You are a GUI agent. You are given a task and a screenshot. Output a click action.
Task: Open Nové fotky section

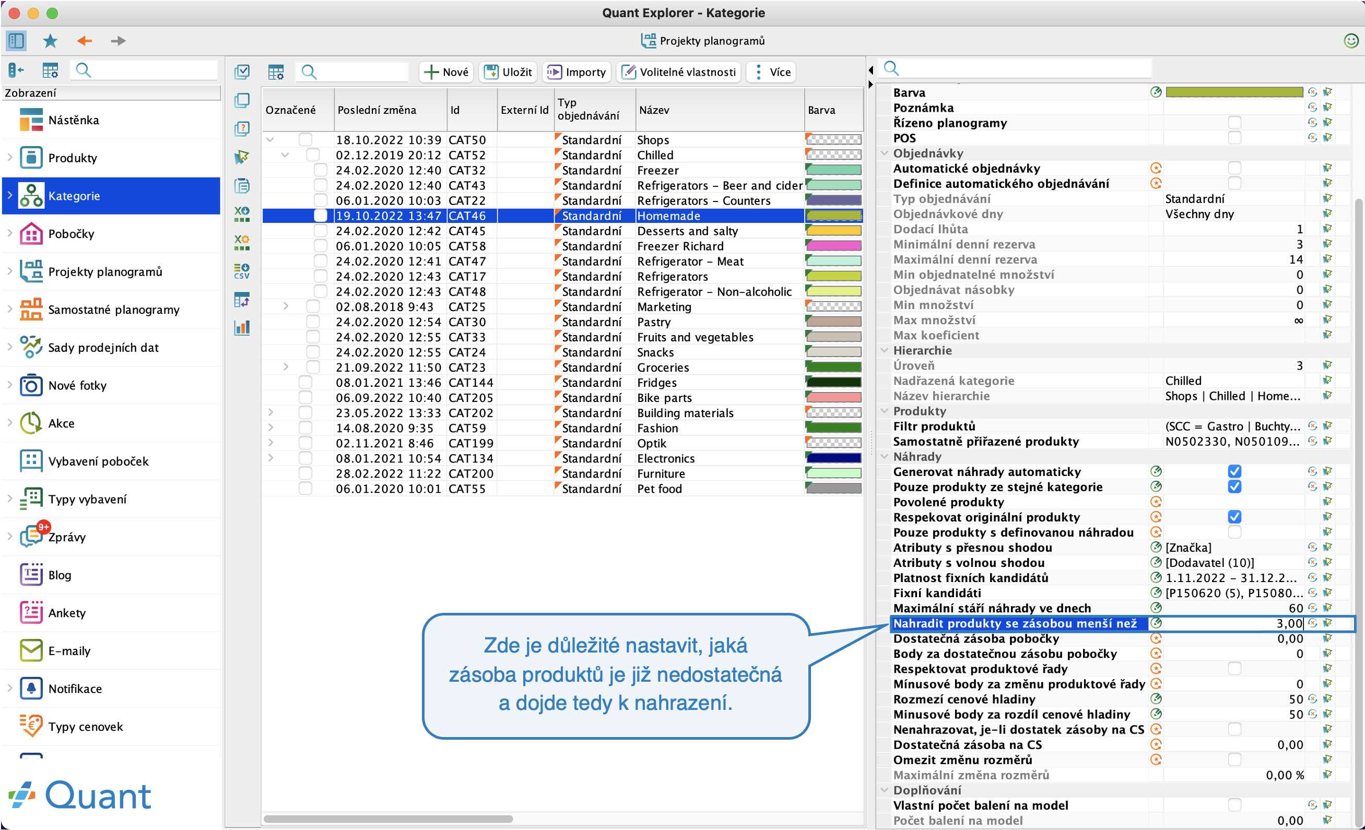point(111,385)
